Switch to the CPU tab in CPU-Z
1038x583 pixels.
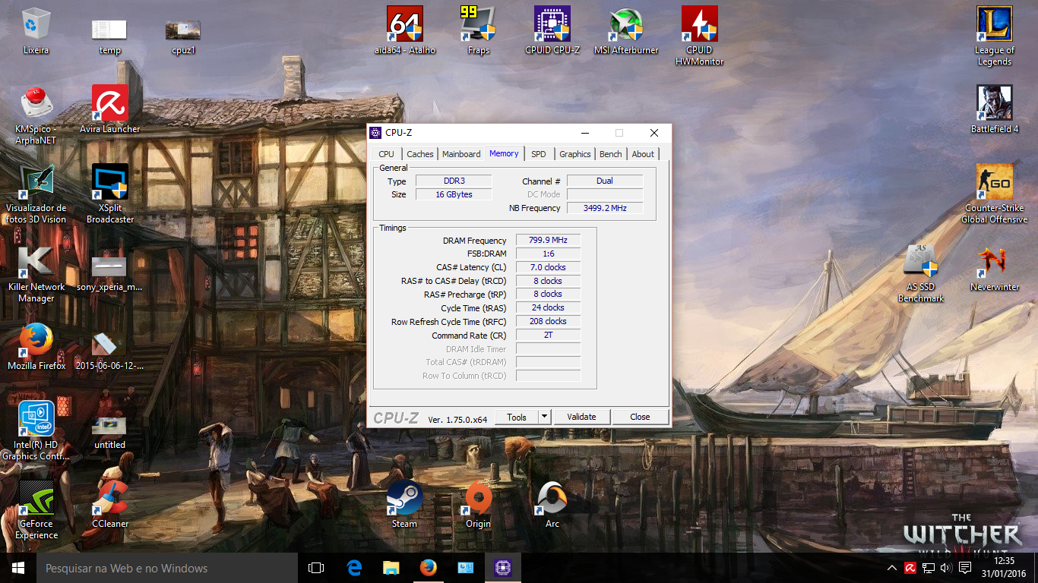(386, 154)
